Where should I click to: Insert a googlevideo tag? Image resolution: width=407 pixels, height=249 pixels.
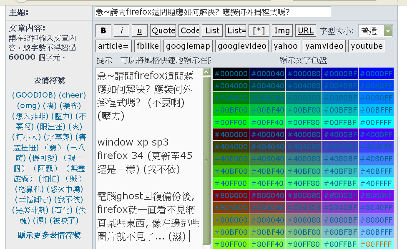[242, 46]
